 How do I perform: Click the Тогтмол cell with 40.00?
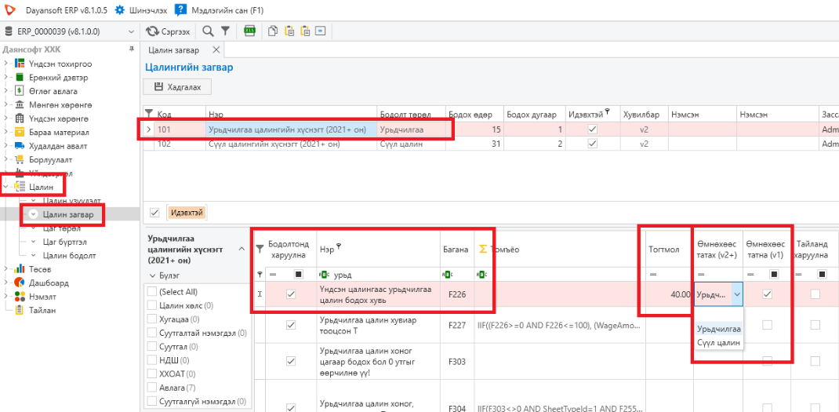pos(669,294)
